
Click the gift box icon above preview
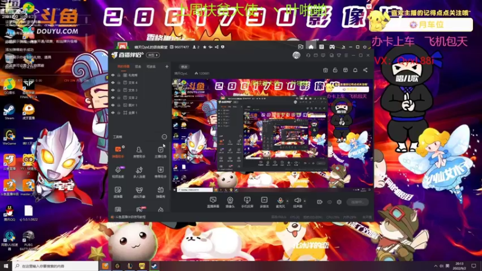325,70
